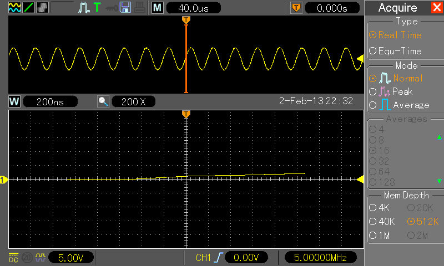Click the magnifier zoom icon
The height and width of the screenshot is (266, 444).
point(103,101)
